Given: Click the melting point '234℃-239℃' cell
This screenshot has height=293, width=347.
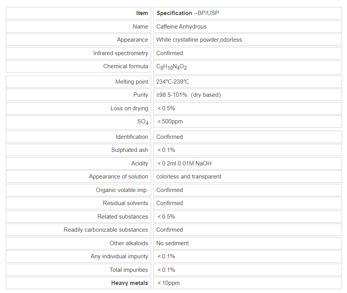Looking at the screenshot, I should coord(172,82).
